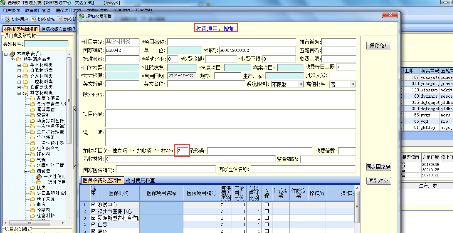Uncheck the 选中 box for 测试中心

(93, 205)
